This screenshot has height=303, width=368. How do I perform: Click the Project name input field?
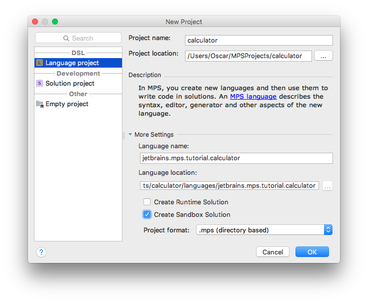[259, 41]
